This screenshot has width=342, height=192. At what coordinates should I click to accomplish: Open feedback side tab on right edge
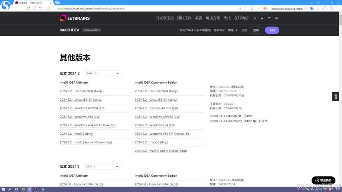pyautogui.click(x=335, y=96)
